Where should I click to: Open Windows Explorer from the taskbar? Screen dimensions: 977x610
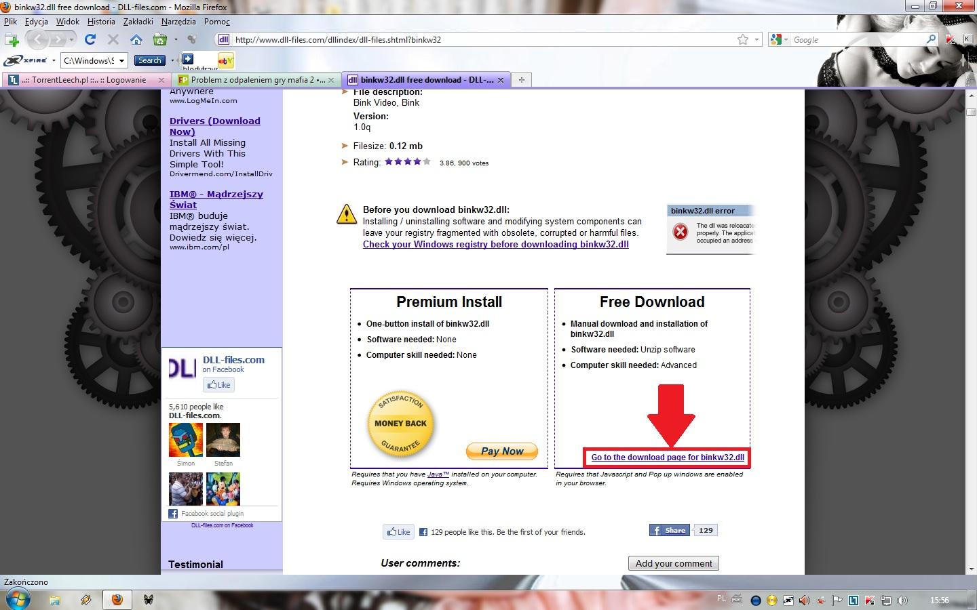coord(54,600)
